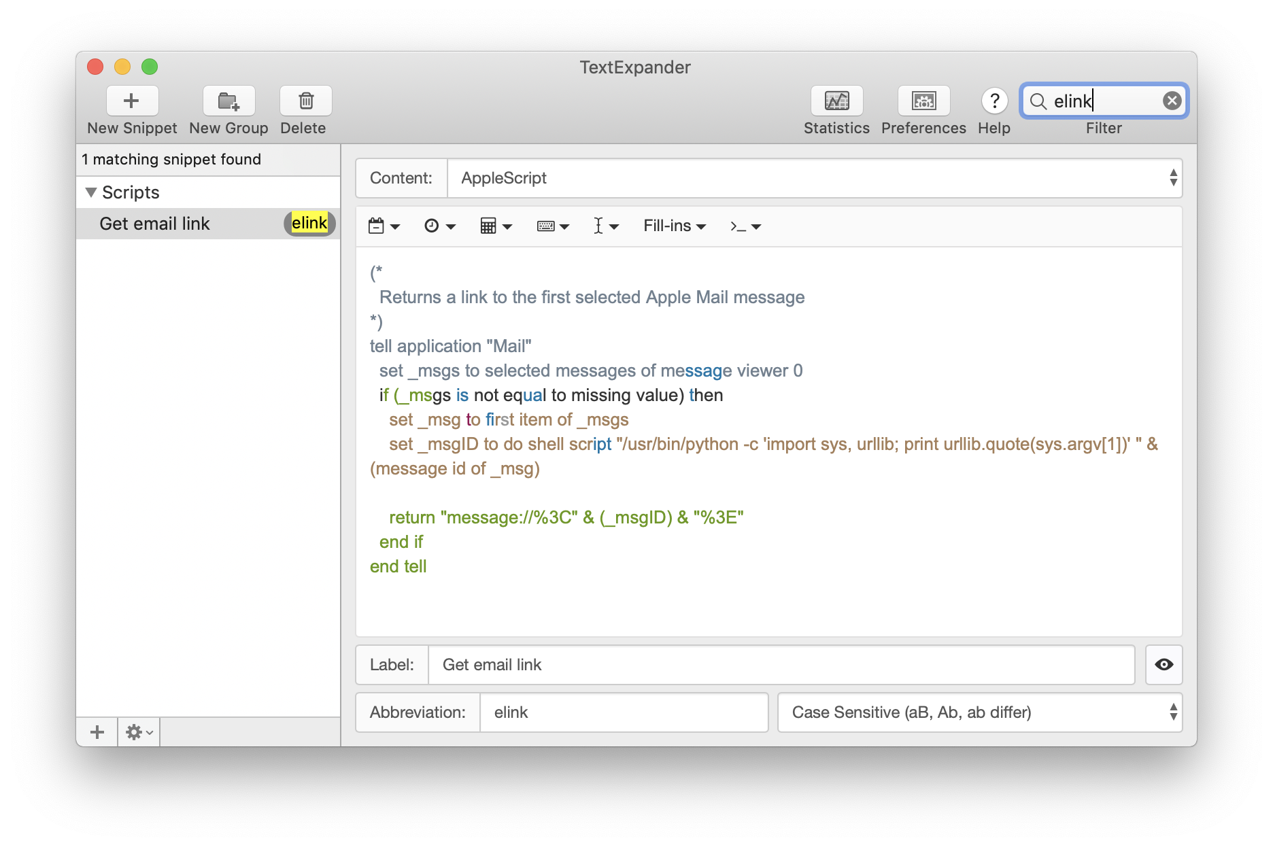Image resolution: width=1273 pixels, height=847 pixels.
Task: Open the time insertion clock menu
Action: (x=439, y=226)
